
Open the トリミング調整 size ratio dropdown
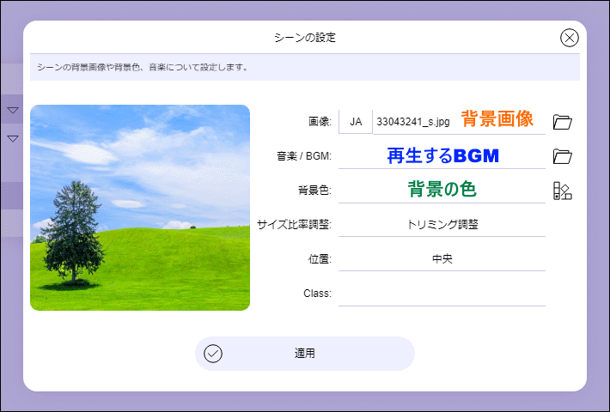[442, 225]
